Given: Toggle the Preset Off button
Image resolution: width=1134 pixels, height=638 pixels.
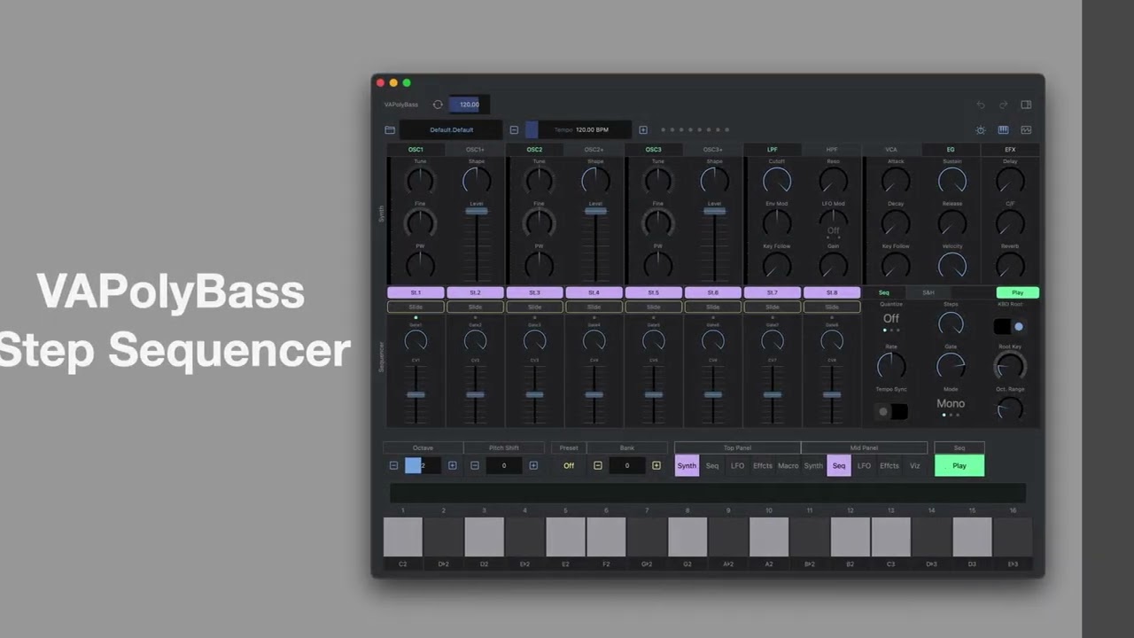Looking at the screenshot, I should pyautogui.click(x=569, y=465).
